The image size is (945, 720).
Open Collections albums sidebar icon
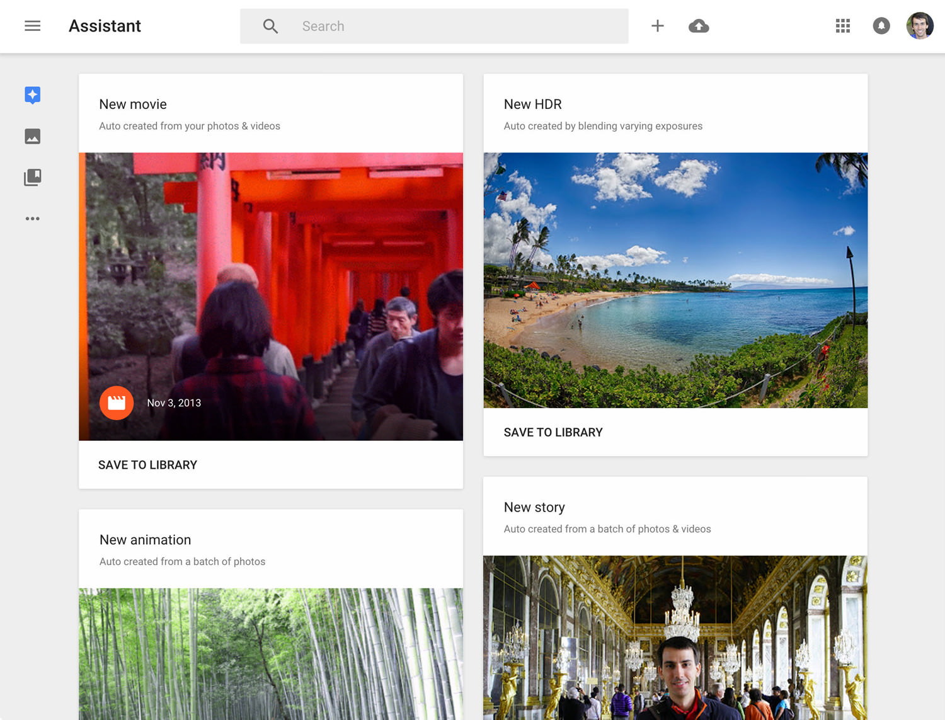(x=33, y=178)
